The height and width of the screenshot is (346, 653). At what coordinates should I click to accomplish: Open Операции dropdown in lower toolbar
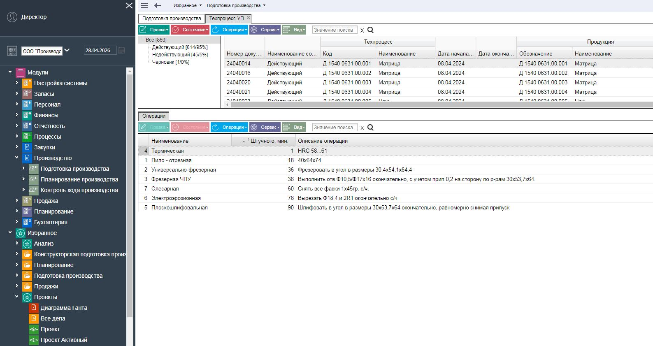click(x=229, y=127)
